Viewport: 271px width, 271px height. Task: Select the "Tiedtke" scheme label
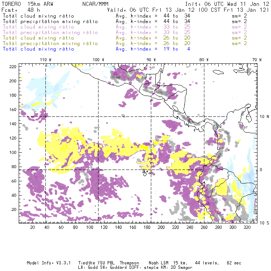87,263
